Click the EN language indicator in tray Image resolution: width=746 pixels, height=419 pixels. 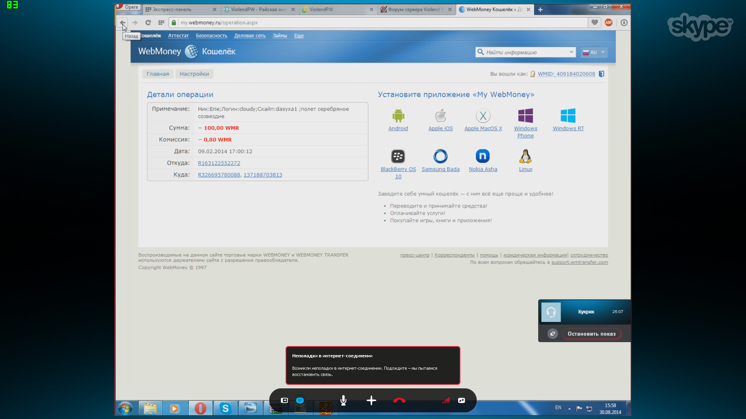click(558, 408)
